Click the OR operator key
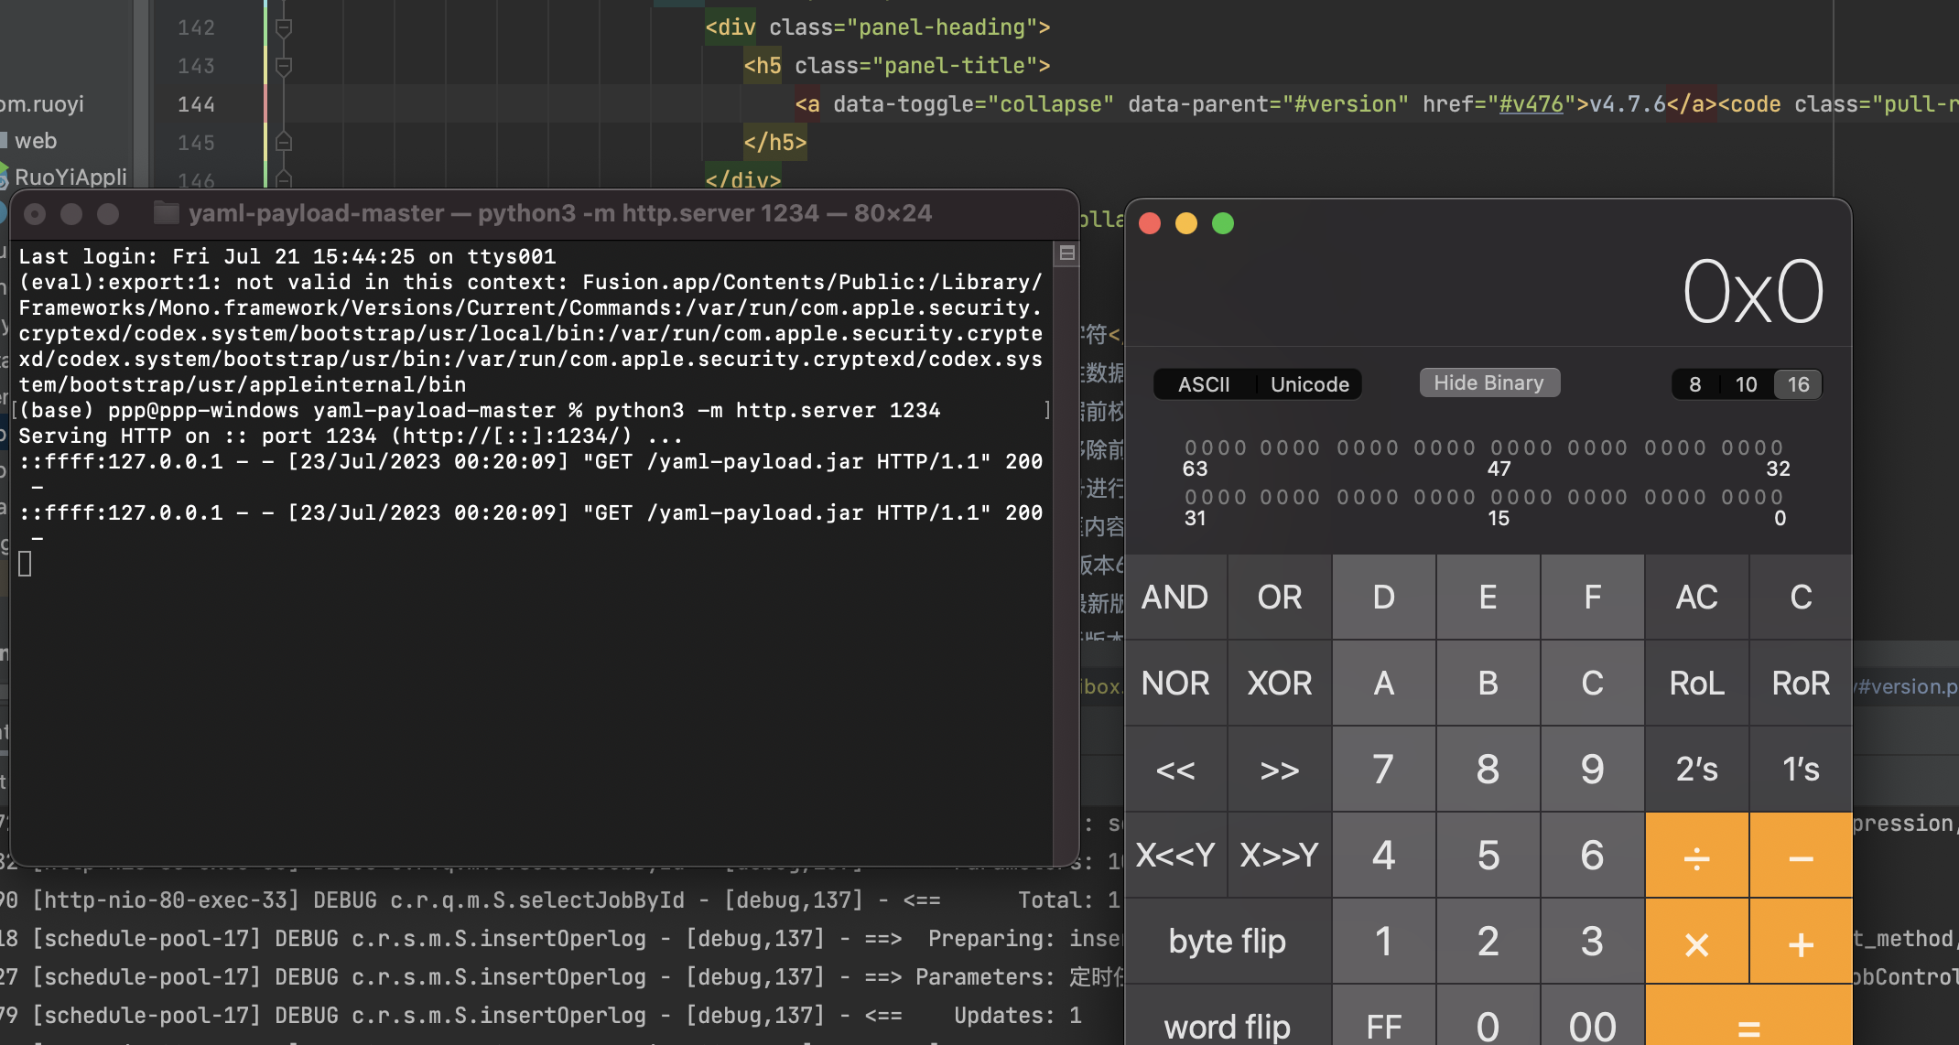Viewport: 1959px width, 1045px height. coord(1280,598)
